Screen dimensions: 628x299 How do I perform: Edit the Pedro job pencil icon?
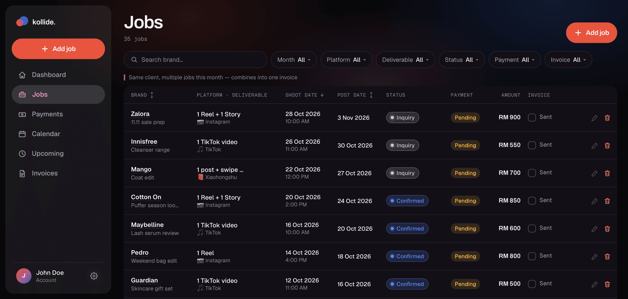pos(594,257)
